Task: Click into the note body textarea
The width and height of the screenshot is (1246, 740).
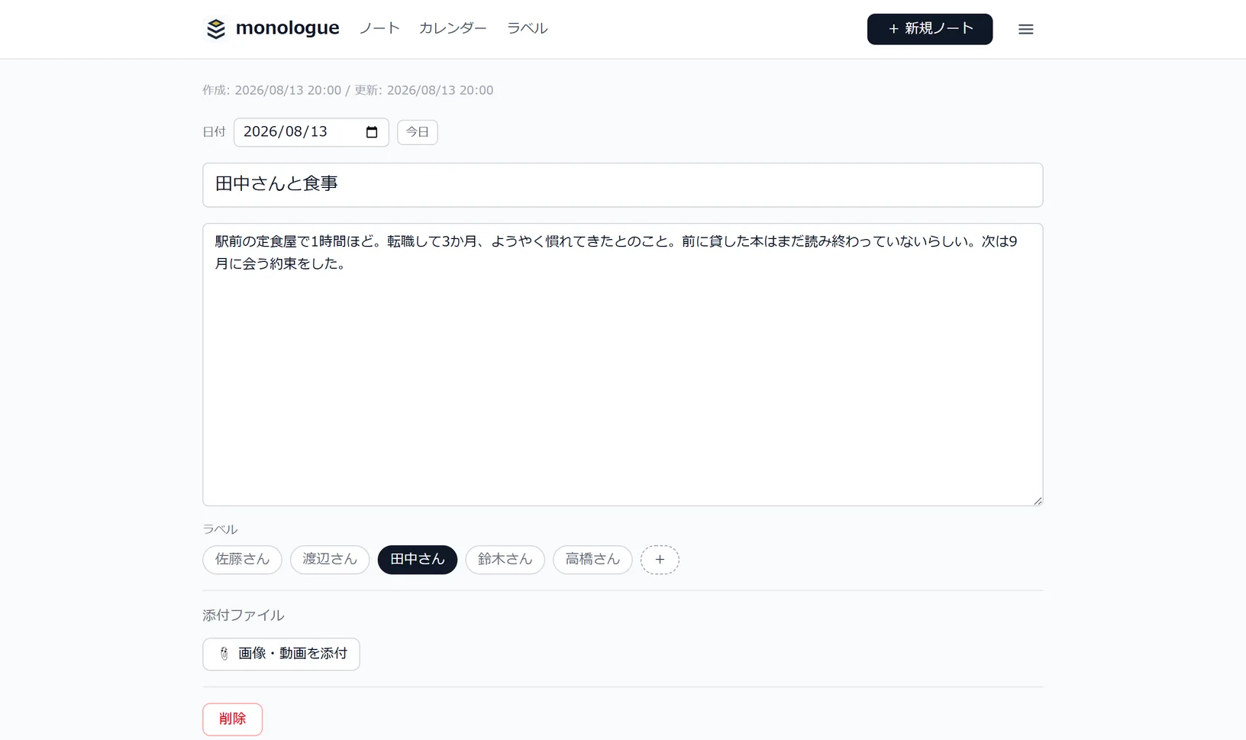Action: (623, 365)
